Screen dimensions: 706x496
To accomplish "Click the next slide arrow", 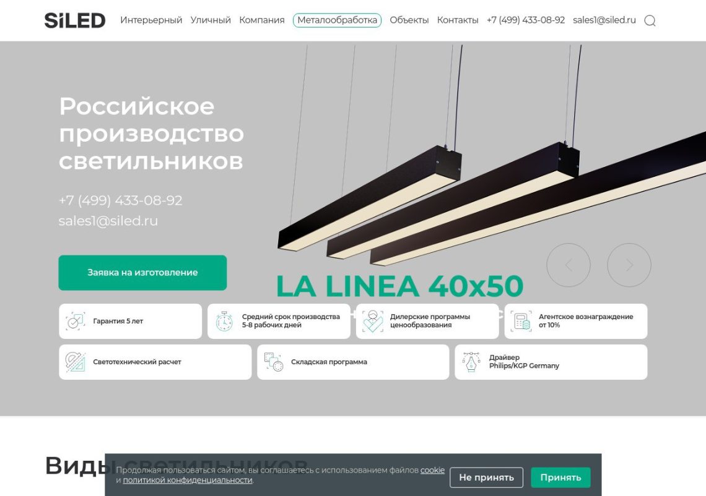I will coord(630,265).
